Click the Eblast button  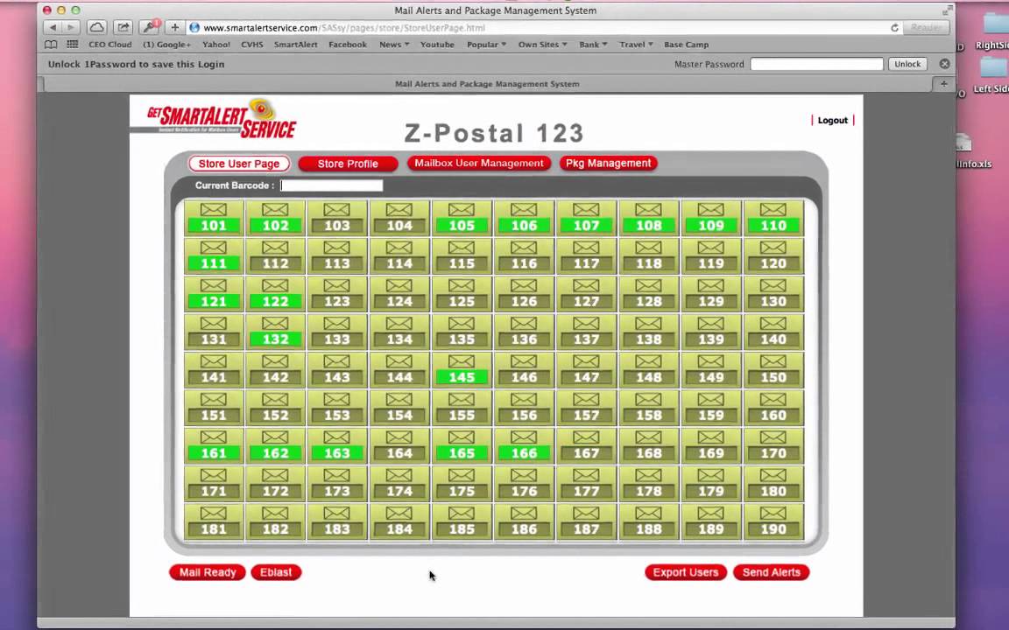pos(276,572)
